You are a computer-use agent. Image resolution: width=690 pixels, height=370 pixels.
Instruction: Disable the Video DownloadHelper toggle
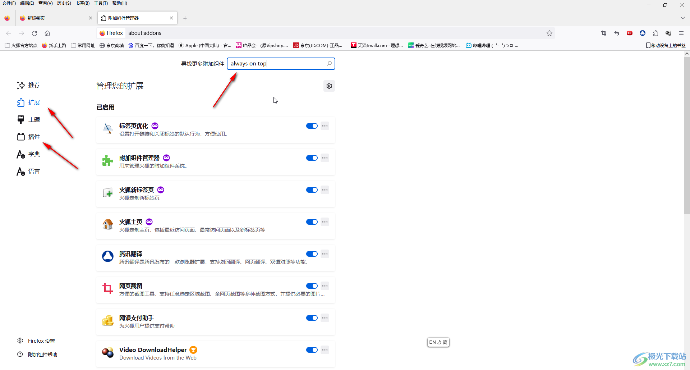312,350
